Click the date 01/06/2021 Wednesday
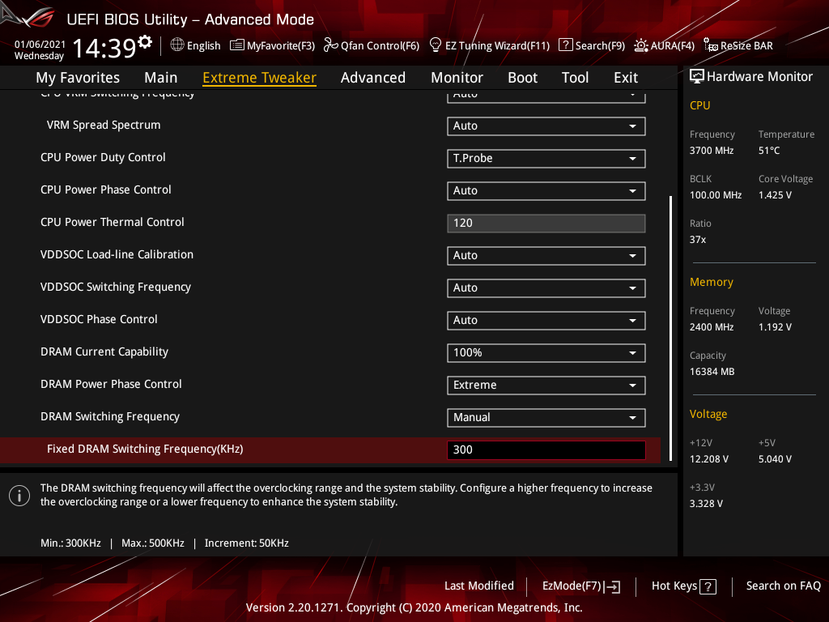The height and width of the screenshot is (622, 829). pyautogui.click(x=40, y=49)
